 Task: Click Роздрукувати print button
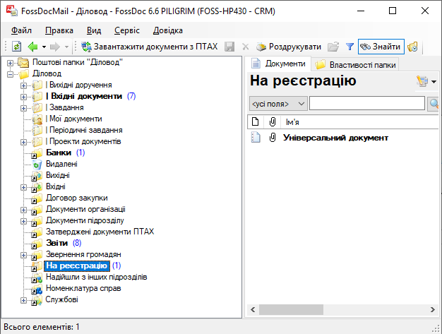[x=289, y=47]
